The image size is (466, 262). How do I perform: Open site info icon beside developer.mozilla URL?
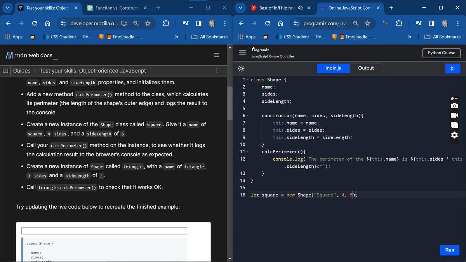point(64,23)
